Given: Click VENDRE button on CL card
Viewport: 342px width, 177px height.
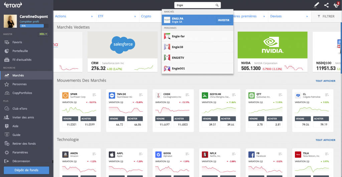Looking at the screenshot, I should [x=303, y=119].
